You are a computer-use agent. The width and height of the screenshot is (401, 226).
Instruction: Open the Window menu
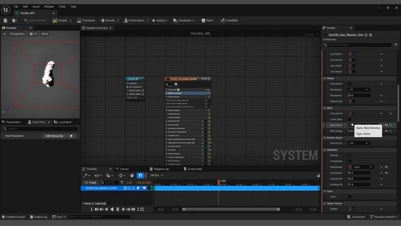click(49, 7)
